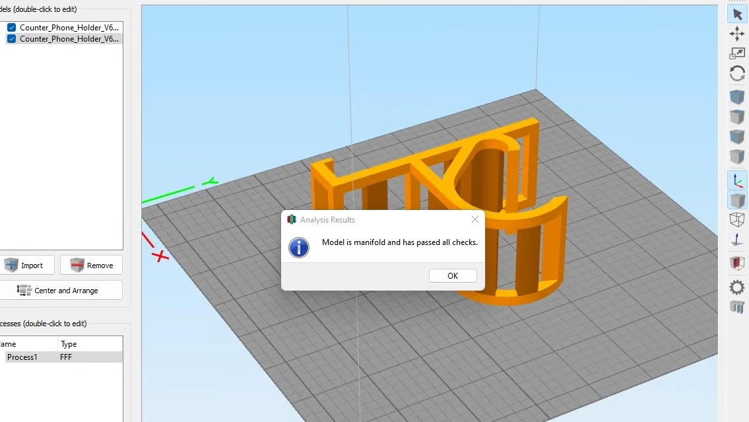
Task: Uncheck the non-highlighted Counter_Phone_Holder model checkbox
Action: point(11,27)
